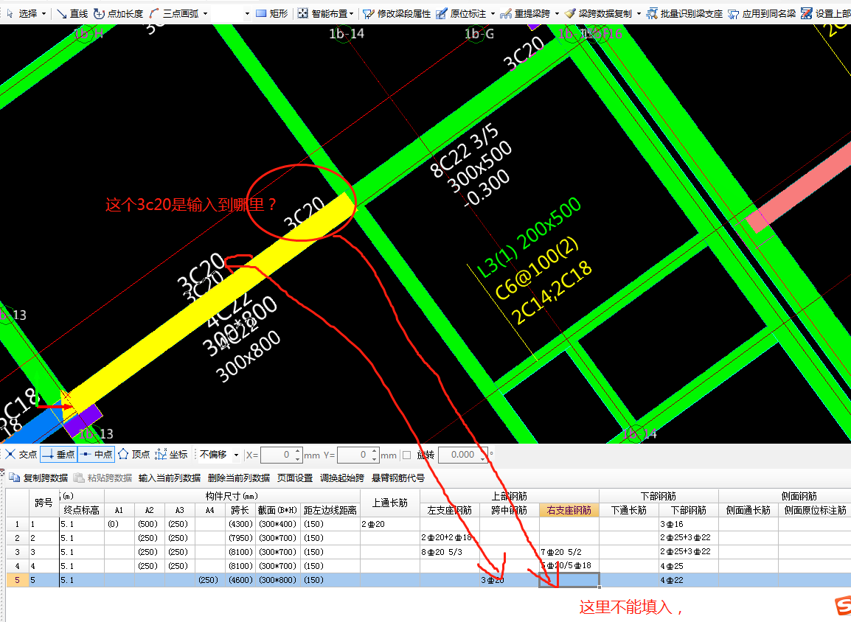Select the 矩形 rectangle tool

click(x=271, y=13)
